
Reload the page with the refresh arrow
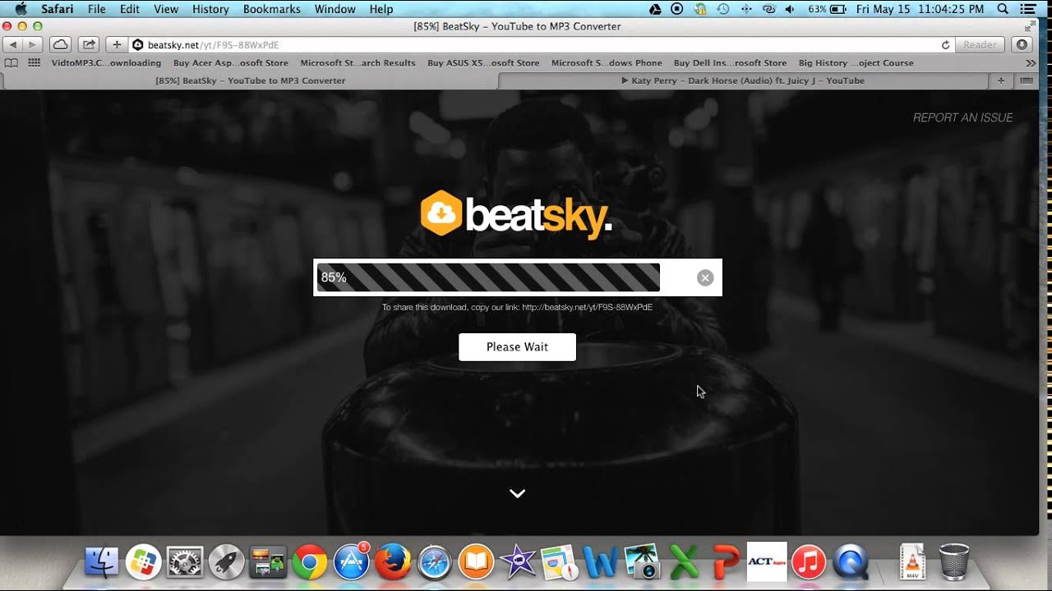(x=945, y=44)
